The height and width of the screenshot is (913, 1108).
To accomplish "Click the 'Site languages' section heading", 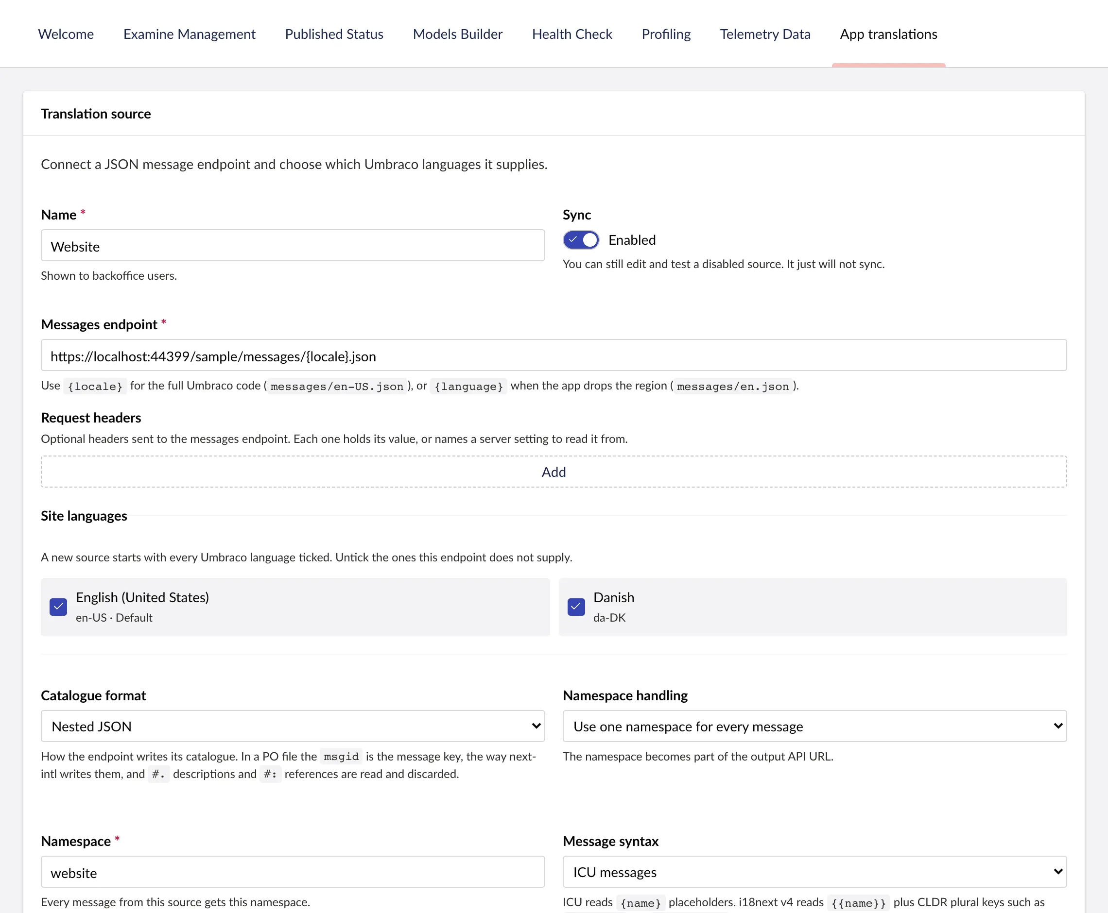I will point(84,516).
